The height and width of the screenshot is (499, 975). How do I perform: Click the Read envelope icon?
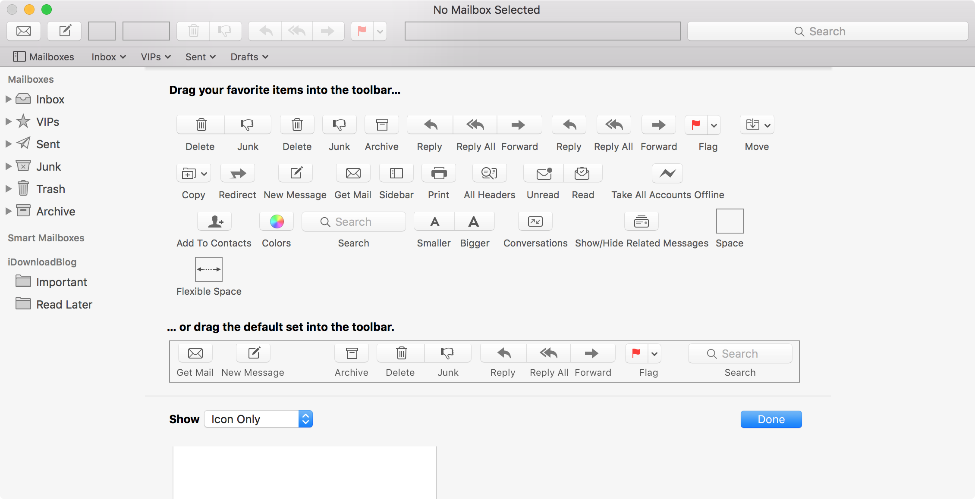[583, 173]
